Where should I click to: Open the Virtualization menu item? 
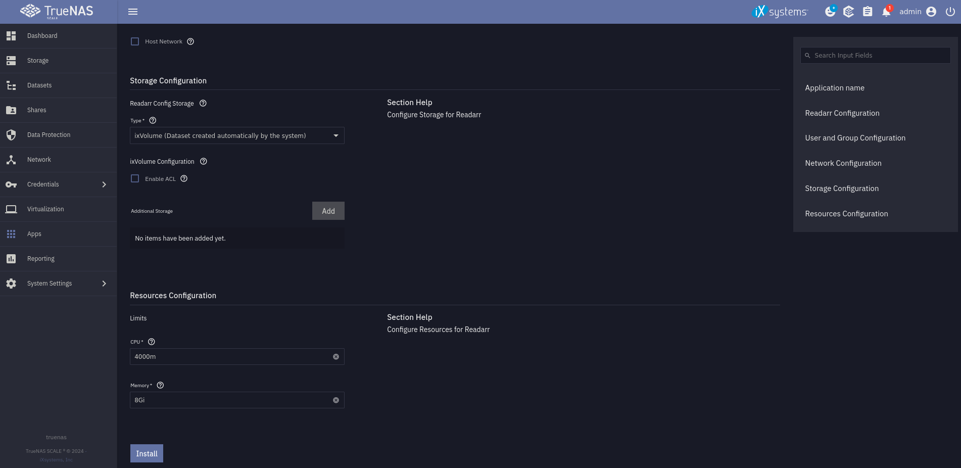pyautogui.click(x=59, y=209)
